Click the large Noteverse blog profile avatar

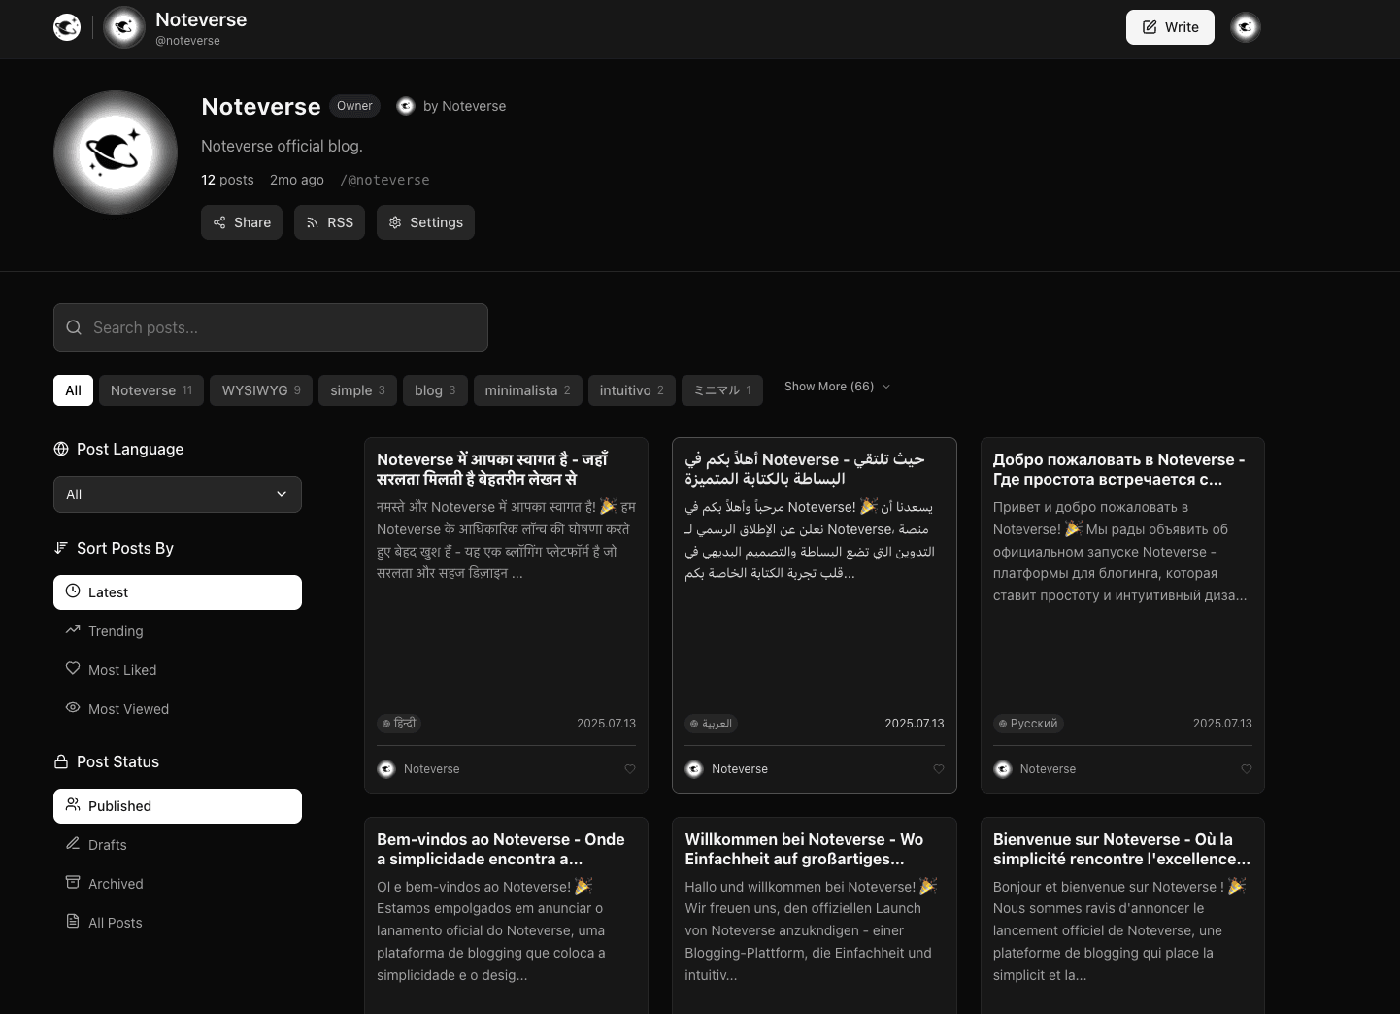click(116, 152)
